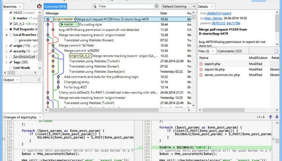The width and height of the screenshot is (282, 161).
Task: Uncheck the security (1) checkbox
Action: [x=11, y=51]
